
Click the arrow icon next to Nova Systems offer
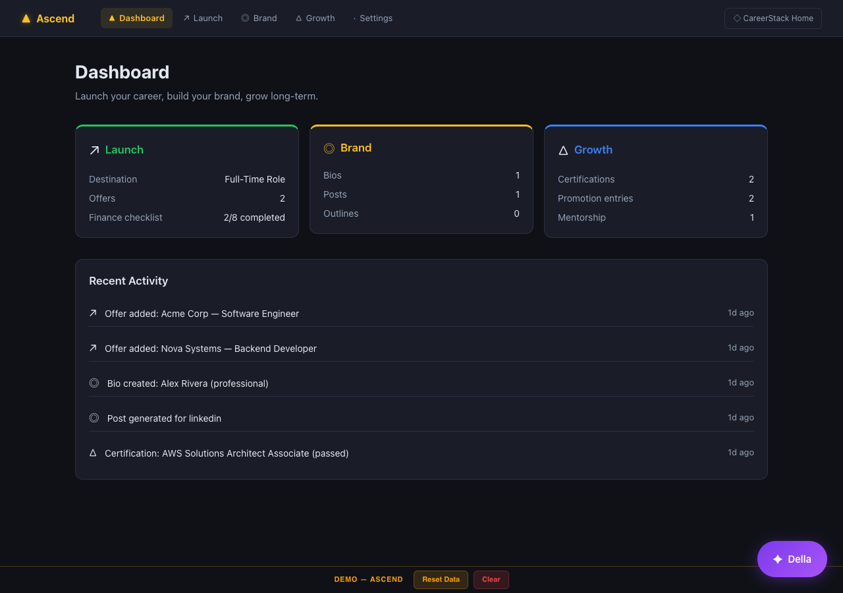93,348
